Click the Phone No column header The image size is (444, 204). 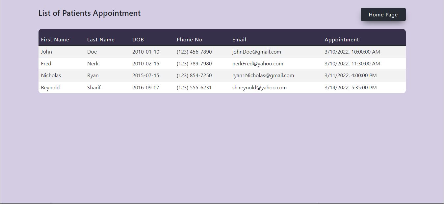189,39
